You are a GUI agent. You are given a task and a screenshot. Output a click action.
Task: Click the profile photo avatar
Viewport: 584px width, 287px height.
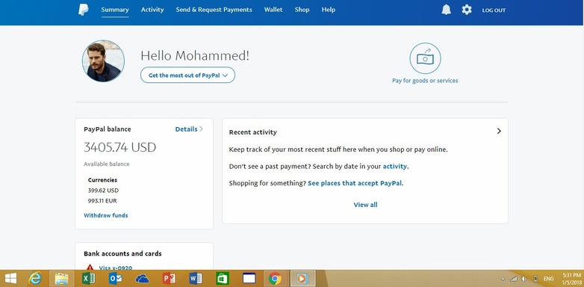coord(103,61)
